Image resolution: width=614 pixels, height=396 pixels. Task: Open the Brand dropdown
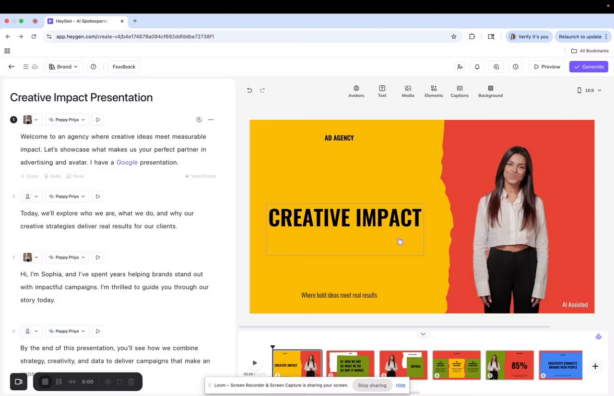[x=64, y=67]
